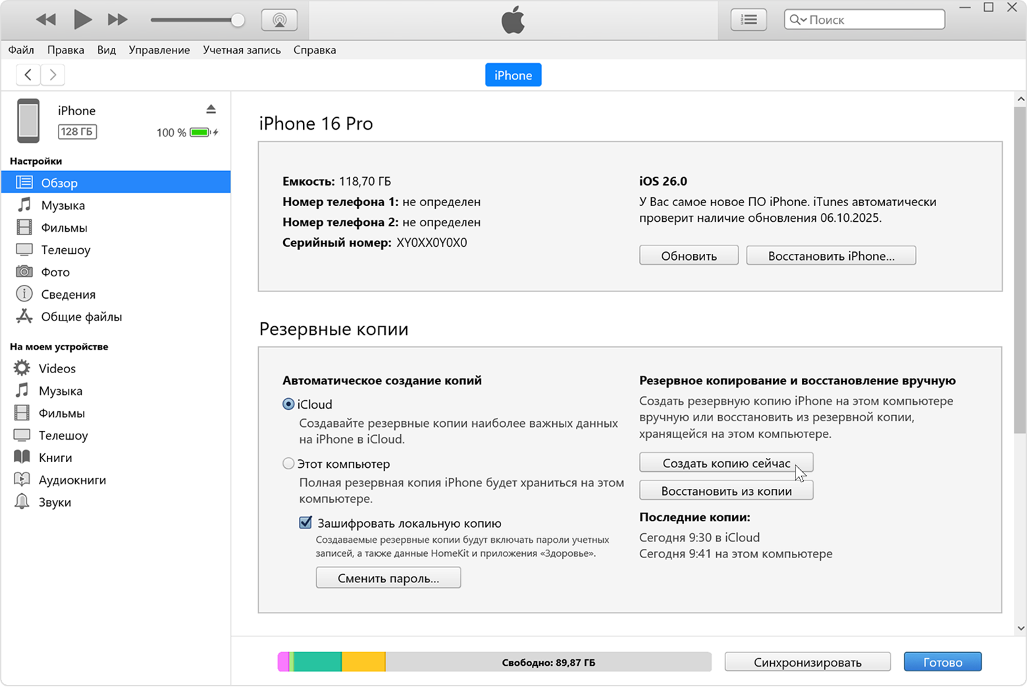
Task: Open the Фото settings section
Action: coord(55,271)
